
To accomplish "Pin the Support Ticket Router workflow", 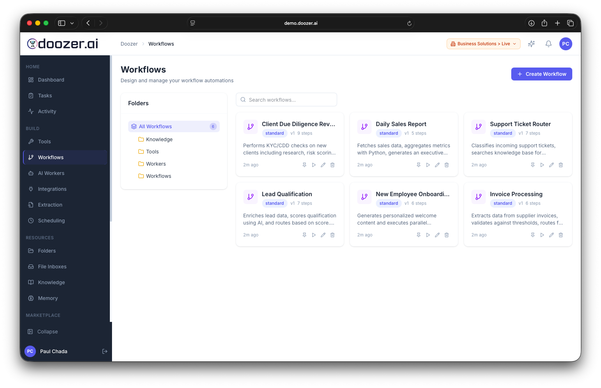I will 532,165.
